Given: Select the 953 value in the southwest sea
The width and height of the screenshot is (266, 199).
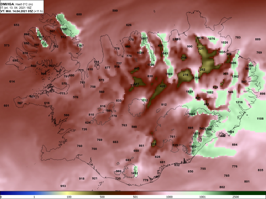Looking at the screenshot, I should pos(63,186).
